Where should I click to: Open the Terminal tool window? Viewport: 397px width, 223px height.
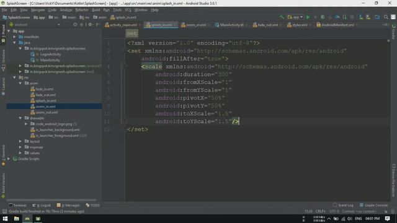click(x=17, y=205)
